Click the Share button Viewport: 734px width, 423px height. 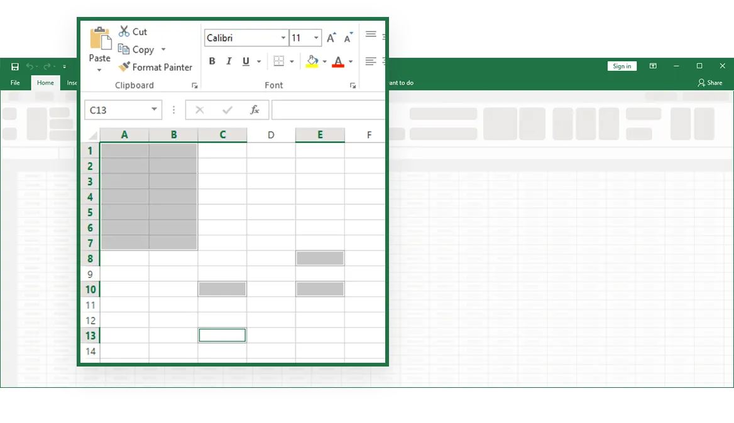[x=710, y=83]
